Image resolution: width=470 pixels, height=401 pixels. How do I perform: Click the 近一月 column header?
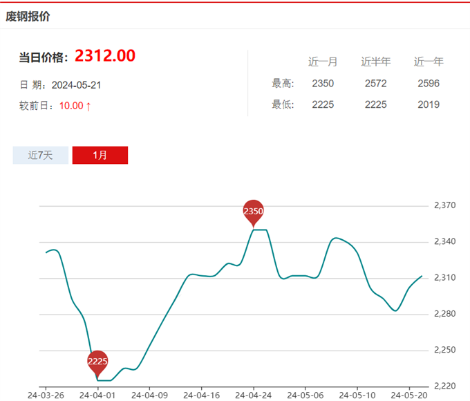[323, 62]
